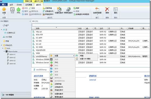Click 迁移虚拟机 in the ribbon
Viewport: 151px width, 99px height.
point(48,11)
